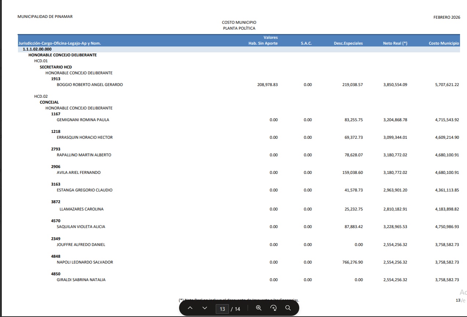Open search with the magnifying glass icon
This screenshot has height=317, width=467.
(288, 308)
